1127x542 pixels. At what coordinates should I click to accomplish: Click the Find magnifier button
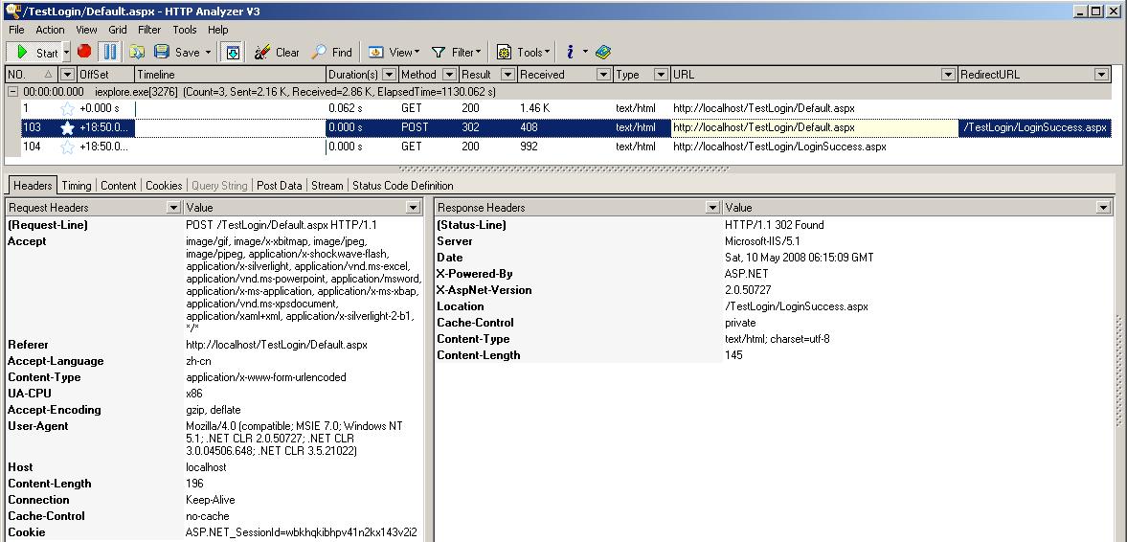pyautogui.click(x=331, y=52)
